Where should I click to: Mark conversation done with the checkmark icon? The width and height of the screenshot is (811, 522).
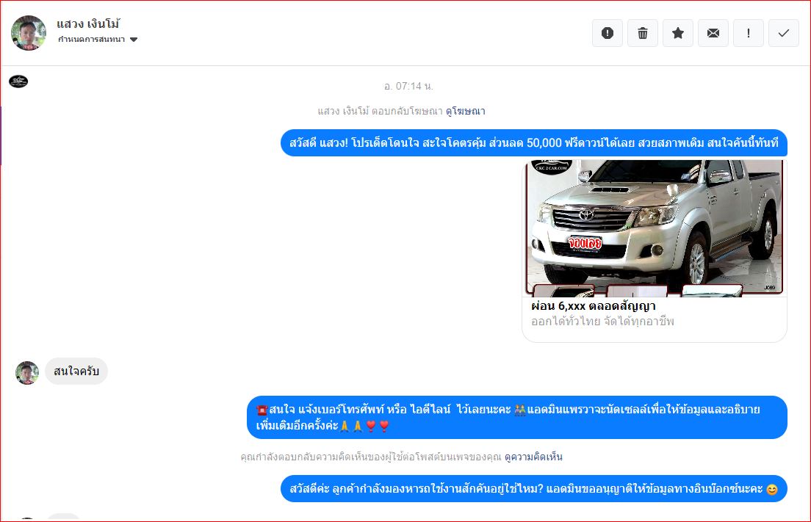click(784, 33)
